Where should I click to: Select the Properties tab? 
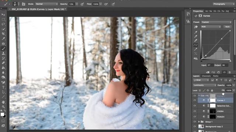pos(198,11)
